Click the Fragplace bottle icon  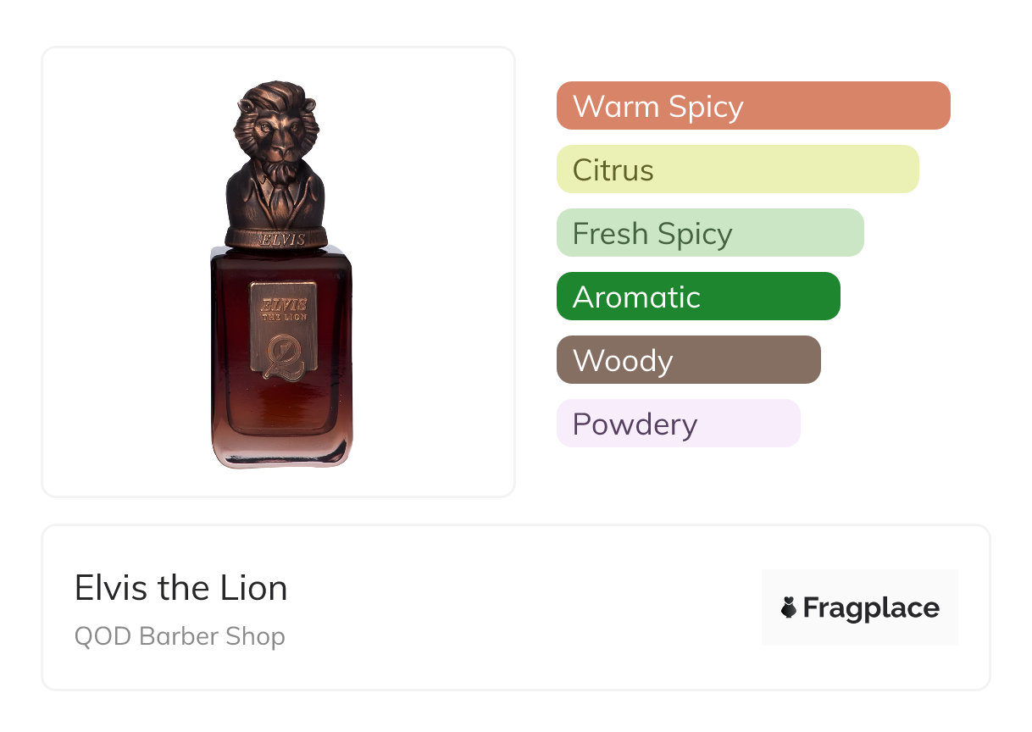pos(789,608)
